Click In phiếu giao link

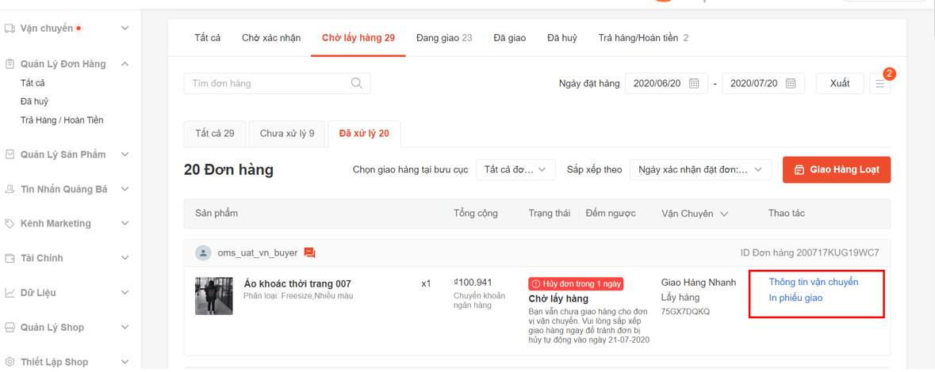tap(795, 298)
